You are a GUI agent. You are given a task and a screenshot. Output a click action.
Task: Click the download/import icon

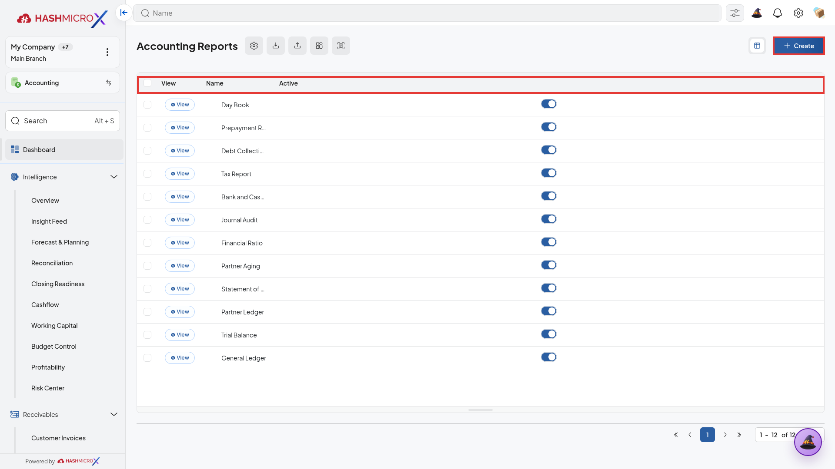[276, 46]
